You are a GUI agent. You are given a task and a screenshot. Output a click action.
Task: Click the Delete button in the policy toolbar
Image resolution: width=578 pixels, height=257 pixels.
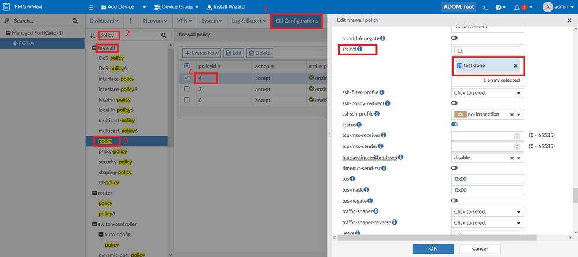[260, 53]
